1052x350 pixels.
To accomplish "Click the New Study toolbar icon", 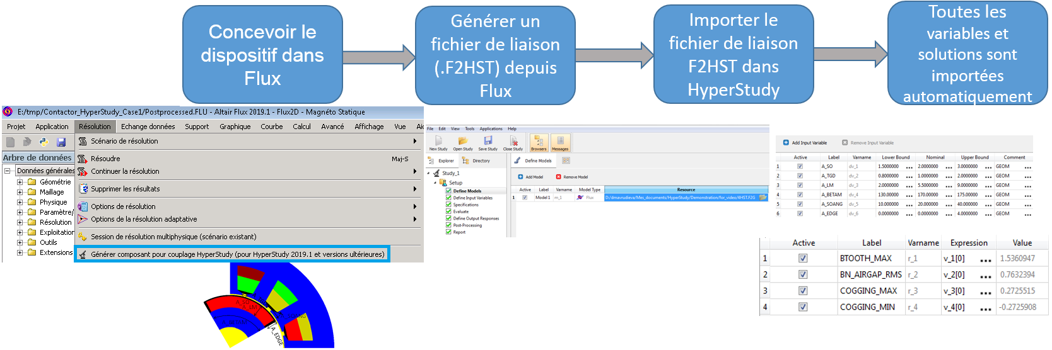I will click(x=438, y=141).
